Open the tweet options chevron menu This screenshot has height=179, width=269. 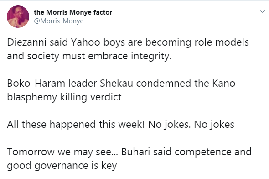(x=262, y=11)
